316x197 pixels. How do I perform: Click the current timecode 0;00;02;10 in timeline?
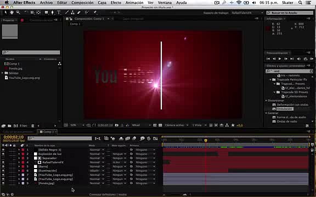pyautogui.click(x=14, y=137)
